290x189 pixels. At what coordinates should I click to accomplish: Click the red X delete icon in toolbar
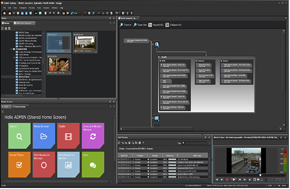(85, 13)
